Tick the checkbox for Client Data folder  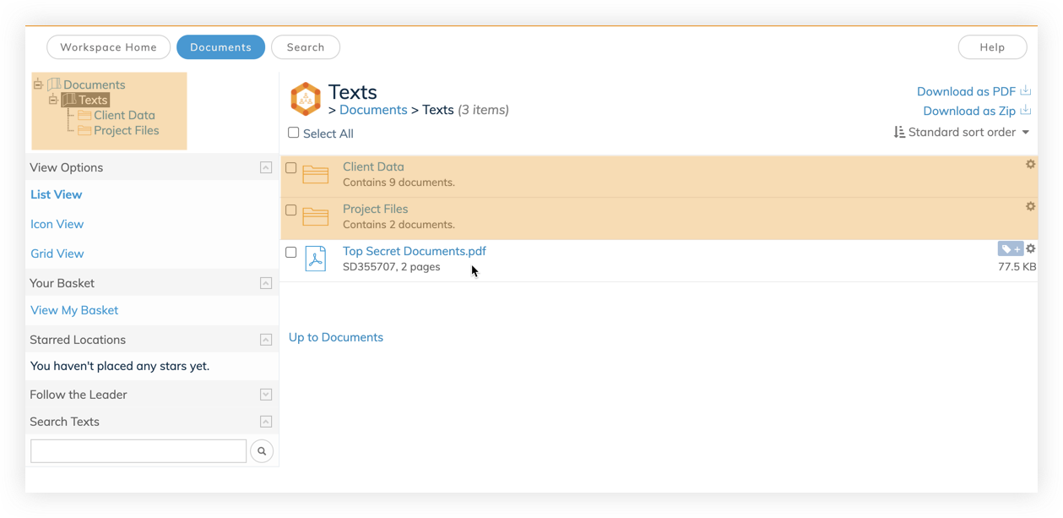point(291,167)
